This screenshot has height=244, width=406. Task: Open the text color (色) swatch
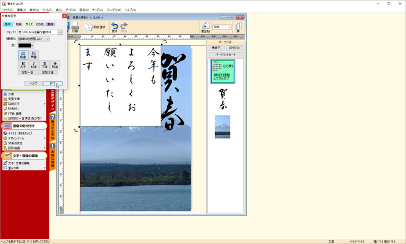click(25, 45)
